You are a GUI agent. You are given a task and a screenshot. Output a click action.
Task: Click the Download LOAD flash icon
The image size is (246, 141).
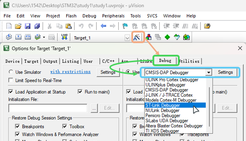pos(64,37)
